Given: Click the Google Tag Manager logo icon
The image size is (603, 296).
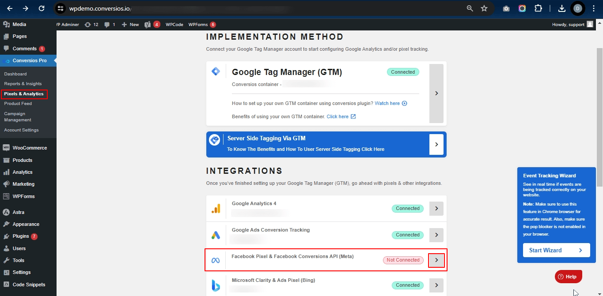Looking at the screenshot, I should 216,71.
